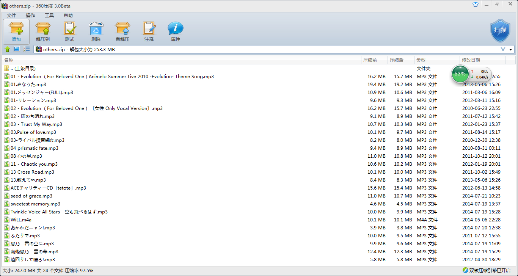Click the skin shirt icon in title bar
Viewport: 518px width, 276px height.
tap(476, 5)
